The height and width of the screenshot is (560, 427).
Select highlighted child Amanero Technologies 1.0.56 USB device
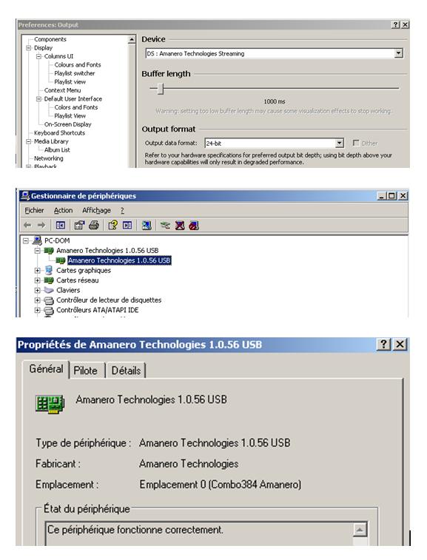pos(119,260)
